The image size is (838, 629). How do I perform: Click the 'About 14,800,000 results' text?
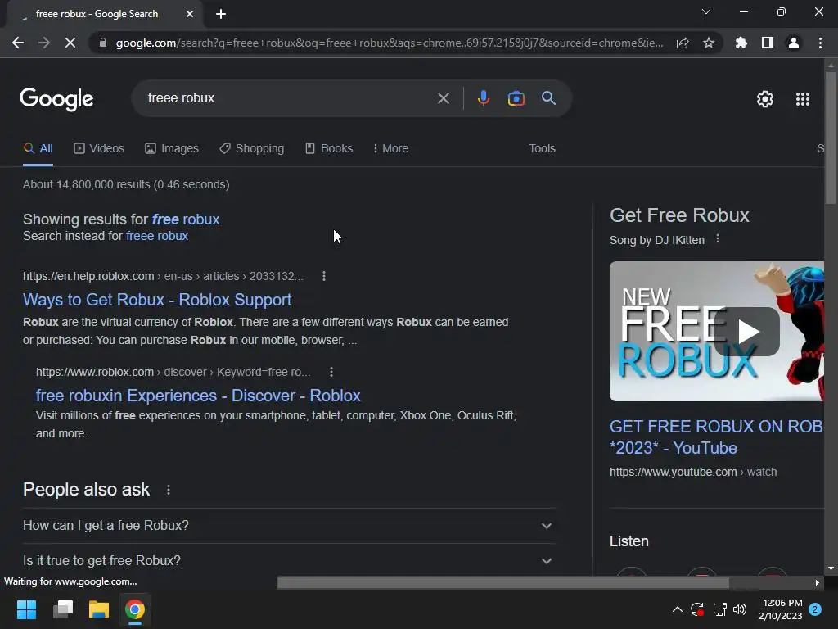tap(126, 184)
